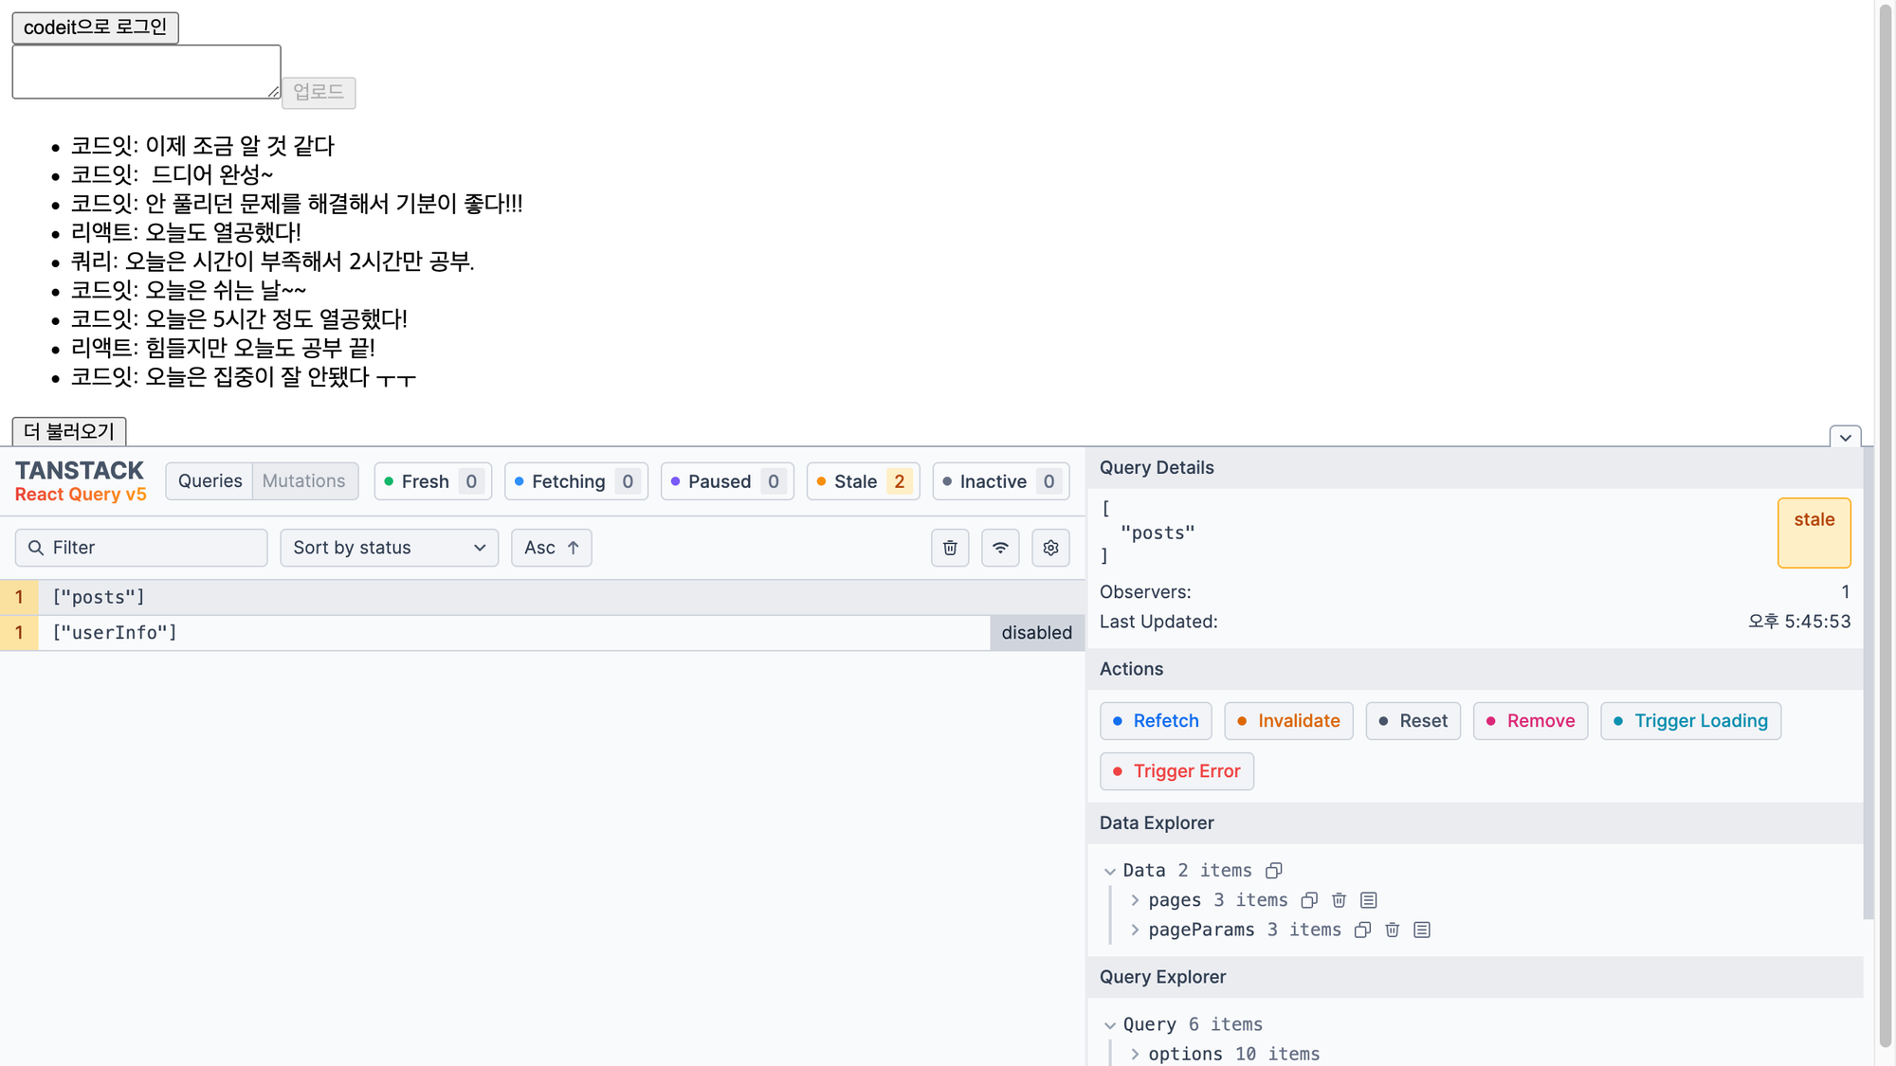Open devtools settings gear icon

[1050, 548]
